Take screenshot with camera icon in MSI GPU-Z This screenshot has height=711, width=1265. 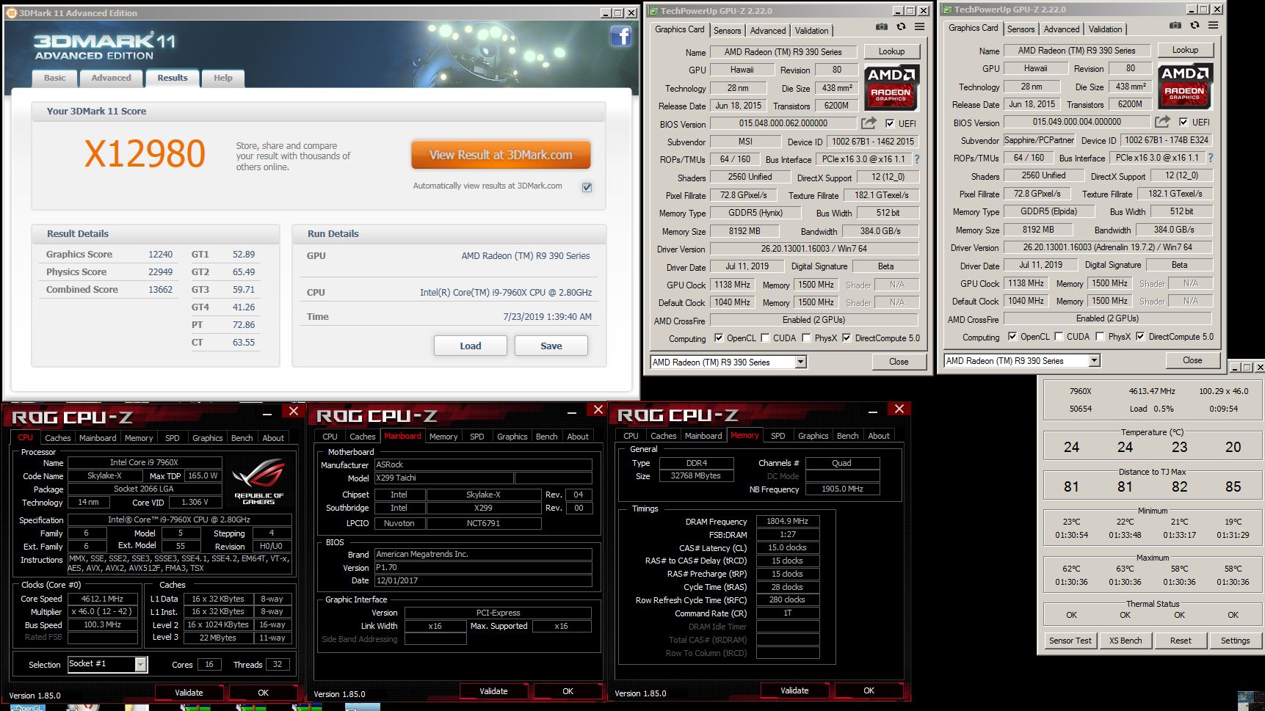click(881, 27)
